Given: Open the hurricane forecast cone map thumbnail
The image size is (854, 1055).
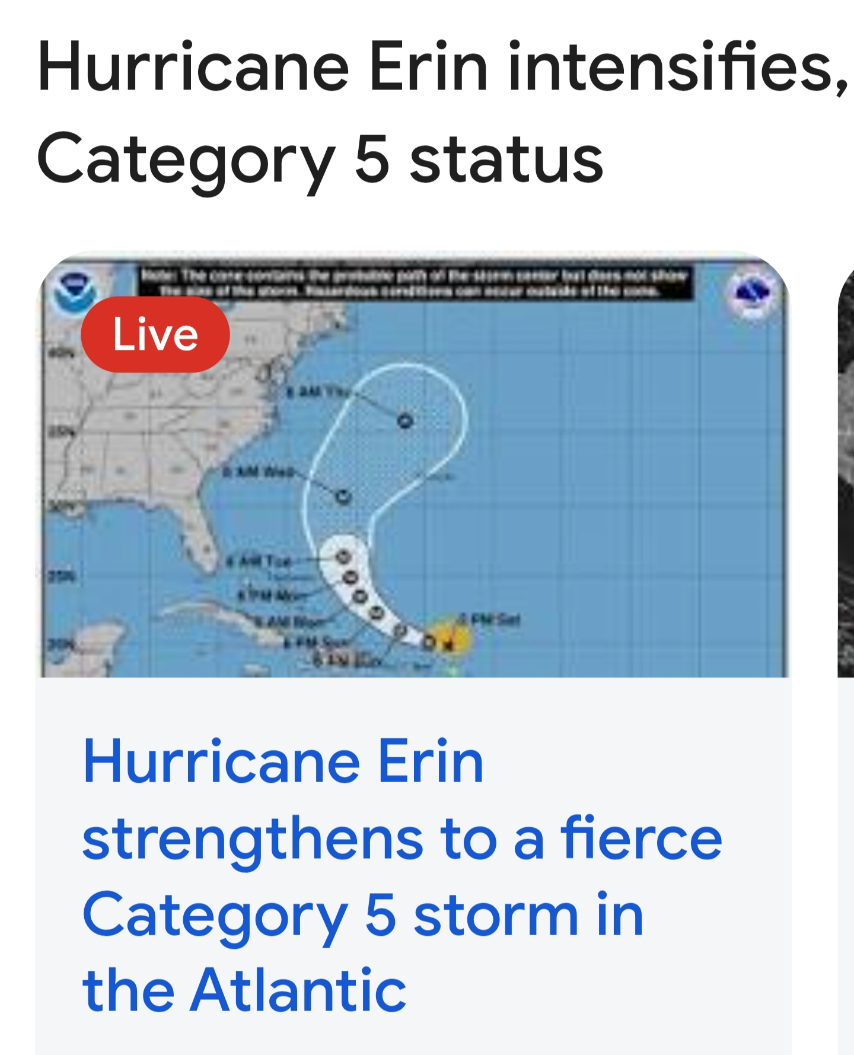Looking at the screenshot, I should [413, 465].
